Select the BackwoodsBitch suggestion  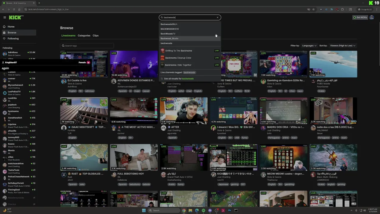[x=190, y=24]
